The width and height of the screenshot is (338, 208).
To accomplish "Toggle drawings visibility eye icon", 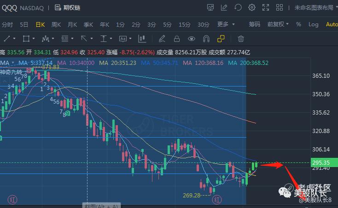I will (x=192, y=39).
